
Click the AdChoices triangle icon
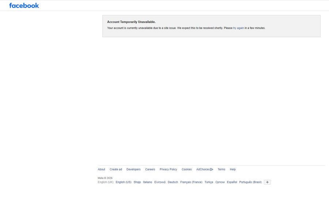coord(212,169)
